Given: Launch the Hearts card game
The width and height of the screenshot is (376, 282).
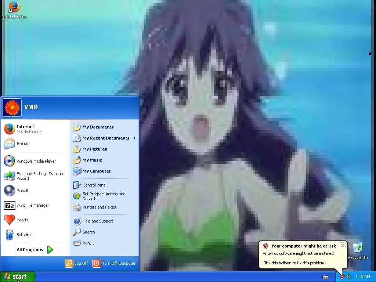Looking at the screenshot, I should pos(35,220).
